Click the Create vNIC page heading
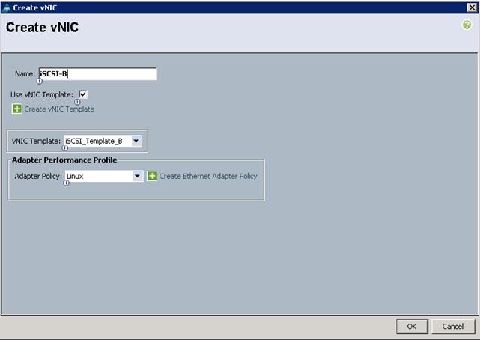The height and width of the screenshot is (340, 480). (42, 27)
